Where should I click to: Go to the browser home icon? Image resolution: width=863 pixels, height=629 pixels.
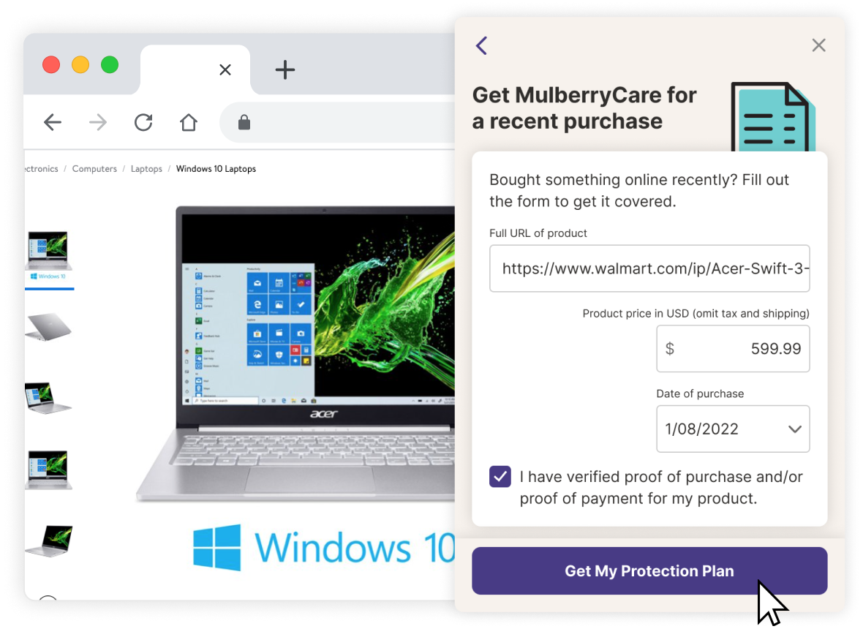coord(189,122)
